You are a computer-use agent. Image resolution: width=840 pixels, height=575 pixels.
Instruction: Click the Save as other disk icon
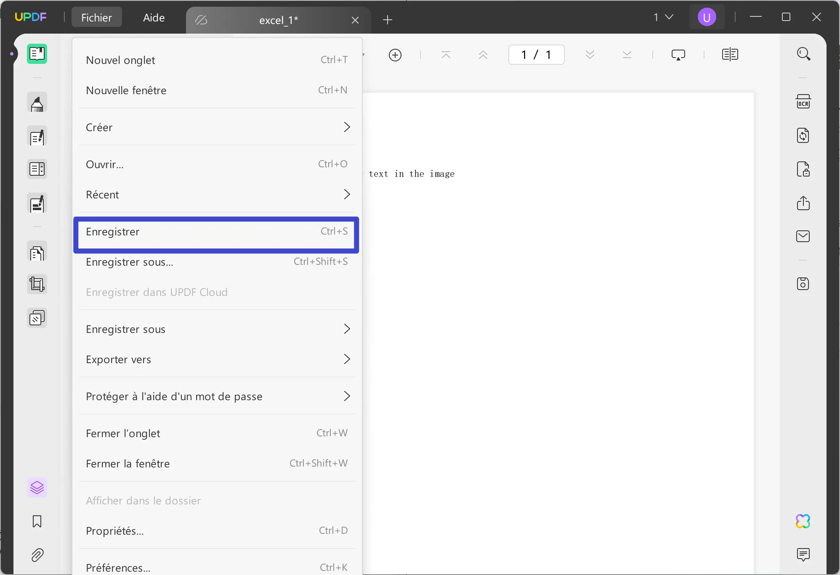[x=803, y=284]
